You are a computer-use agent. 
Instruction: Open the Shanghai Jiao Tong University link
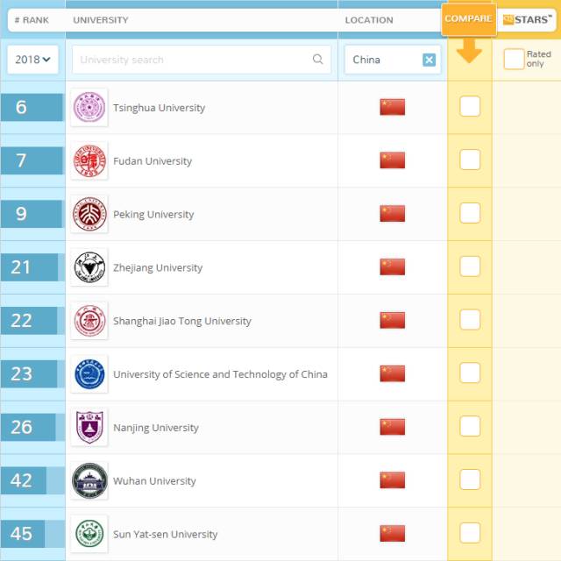pyautogui.click(x=182, y=321)
